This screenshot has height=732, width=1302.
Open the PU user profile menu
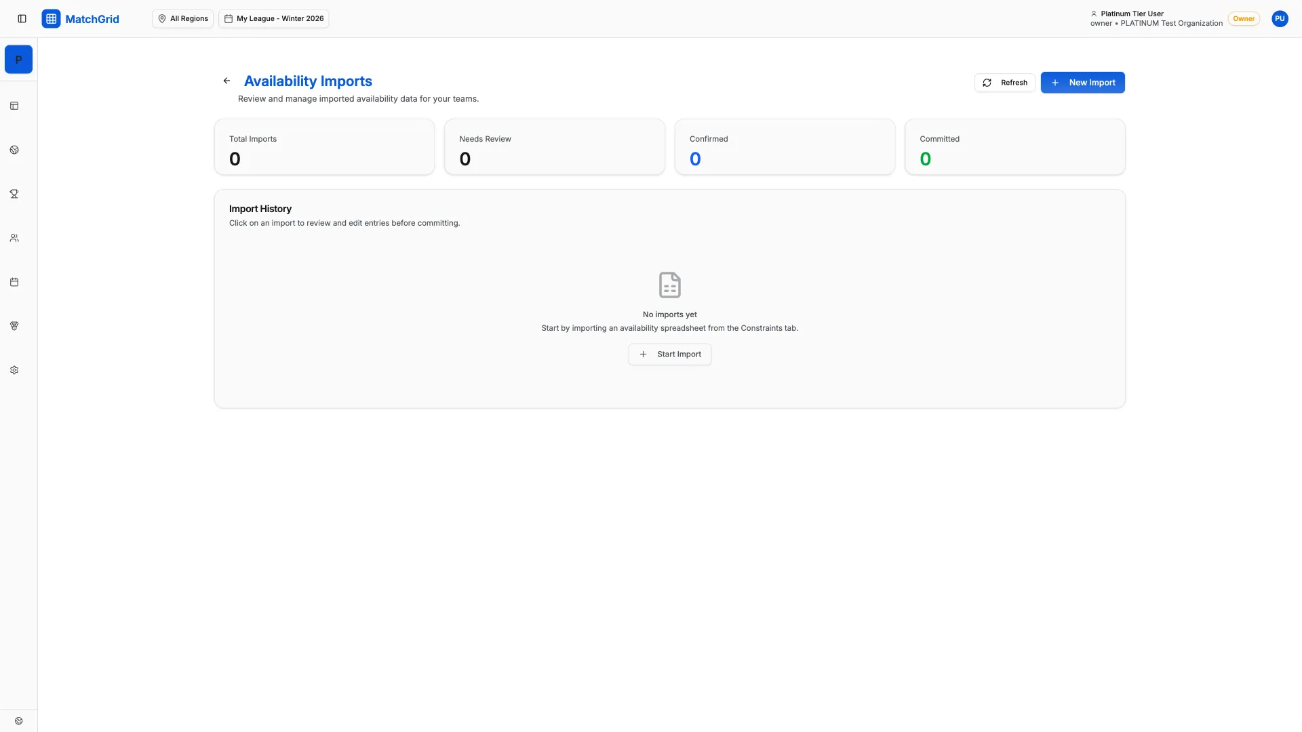click(1280, 18)
